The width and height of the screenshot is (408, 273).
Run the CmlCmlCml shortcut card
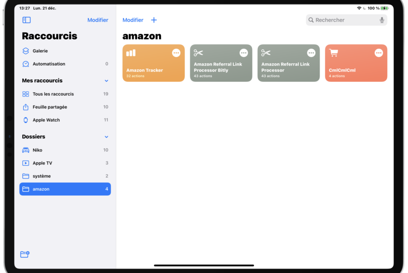(x=356, y=63)
